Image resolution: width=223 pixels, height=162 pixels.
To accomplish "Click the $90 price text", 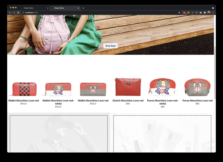I will [x=128, y=103].
